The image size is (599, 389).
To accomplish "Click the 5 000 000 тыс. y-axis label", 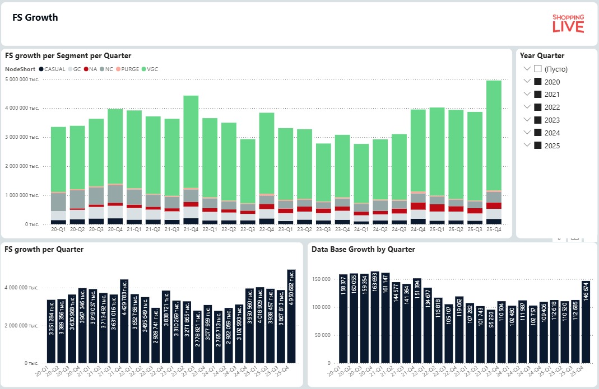I will coord(22,79).
